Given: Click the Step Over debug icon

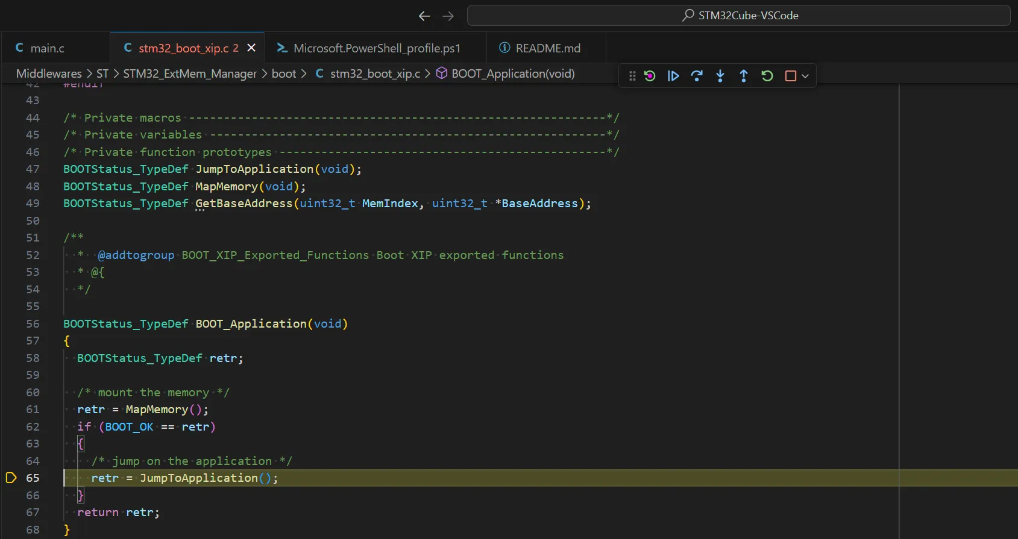Looking at the screenshot, I should tap(697, 76).
